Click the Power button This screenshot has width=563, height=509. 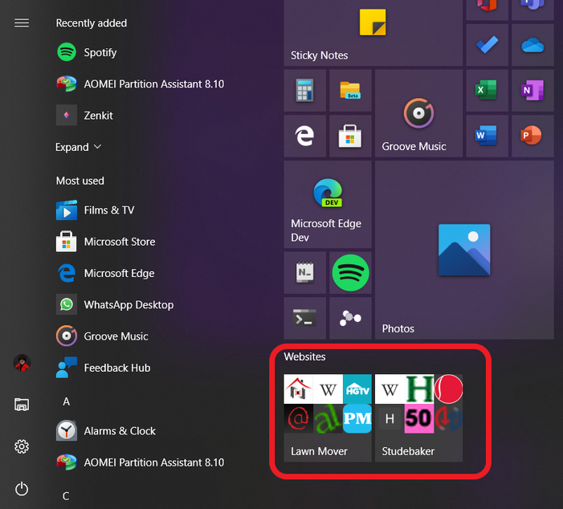click(x=22, y=489)
